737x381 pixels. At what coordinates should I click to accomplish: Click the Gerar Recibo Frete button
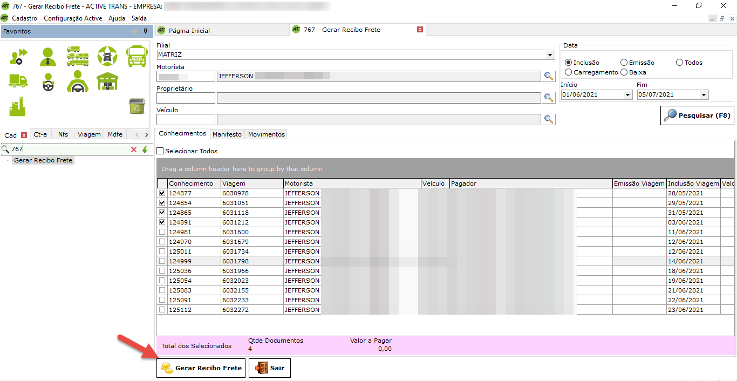201,368
